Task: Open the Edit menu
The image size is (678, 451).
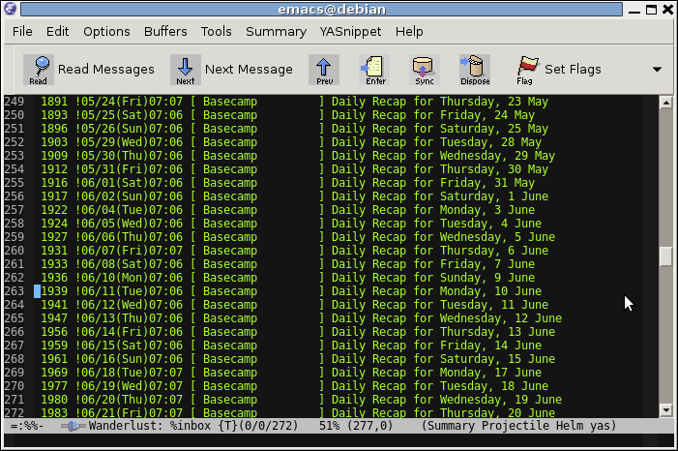Action: [57, 32]
